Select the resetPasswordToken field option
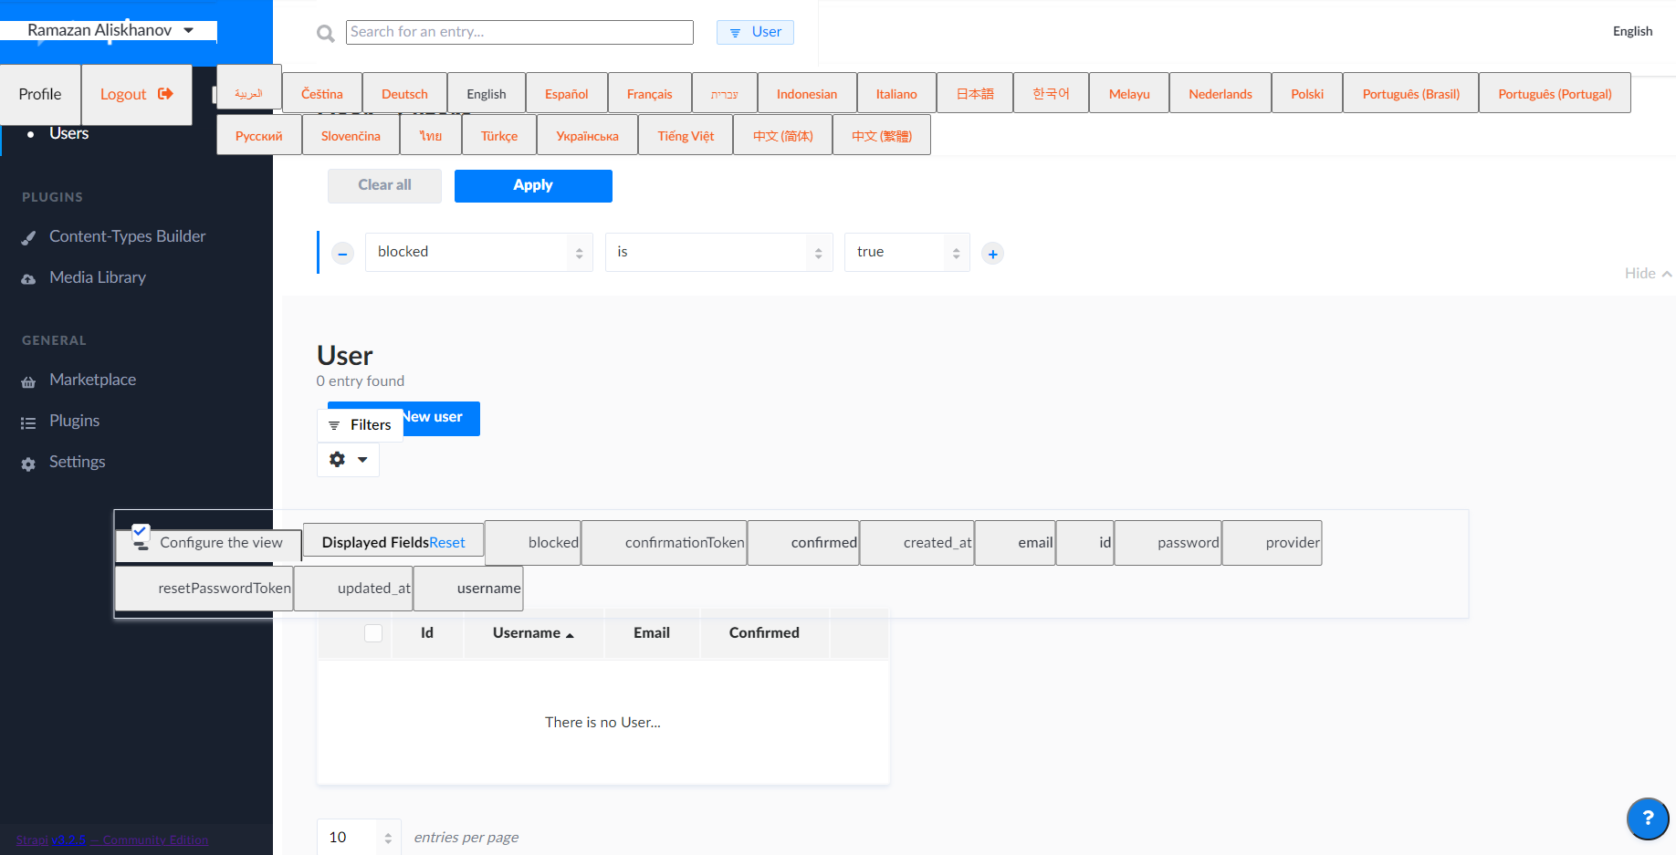1676x855 pixels. [x=204, y=589]
